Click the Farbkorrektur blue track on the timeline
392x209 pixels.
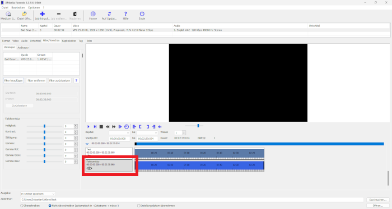(199, 165)
